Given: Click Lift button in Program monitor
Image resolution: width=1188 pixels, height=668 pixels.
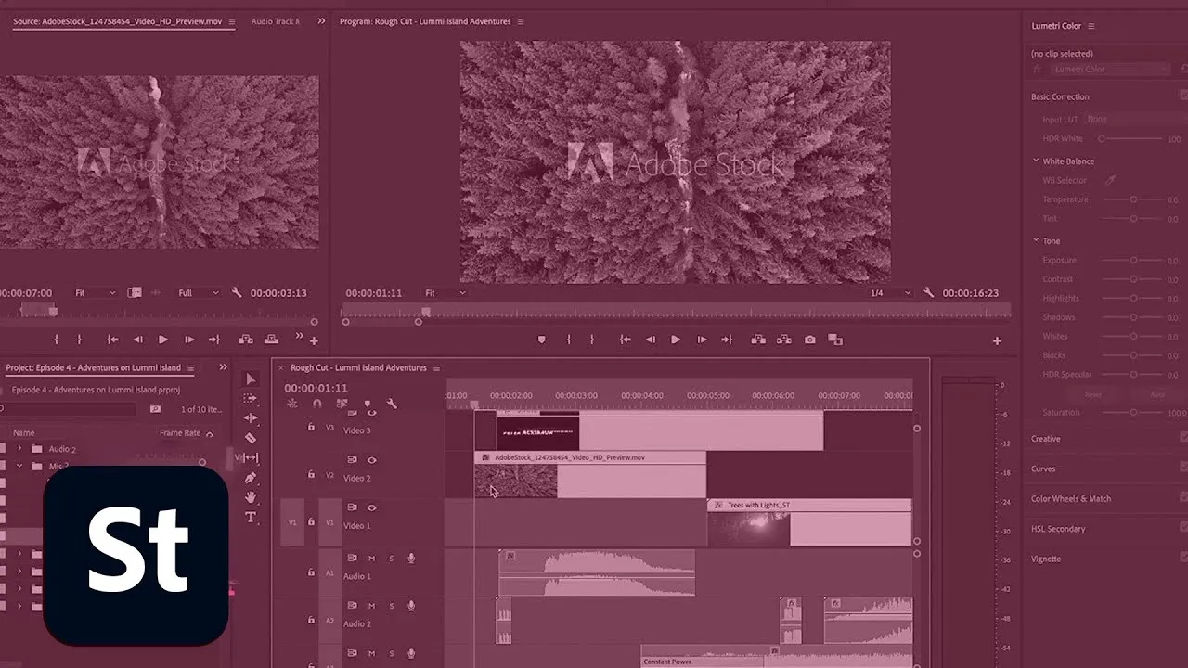Looking at the screenshot, I should (759, 340).
